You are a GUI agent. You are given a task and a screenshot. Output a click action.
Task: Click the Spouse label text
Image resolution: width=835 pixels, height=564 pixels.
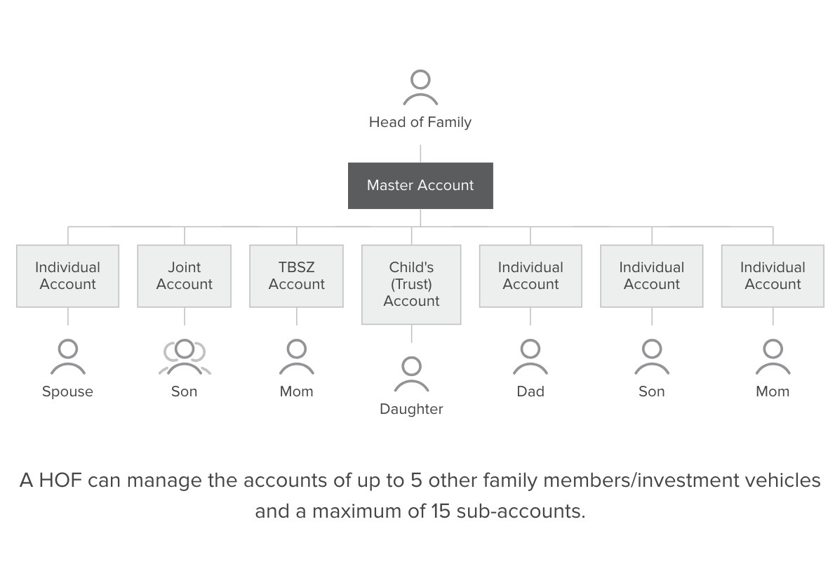click(x=67, y=391)
